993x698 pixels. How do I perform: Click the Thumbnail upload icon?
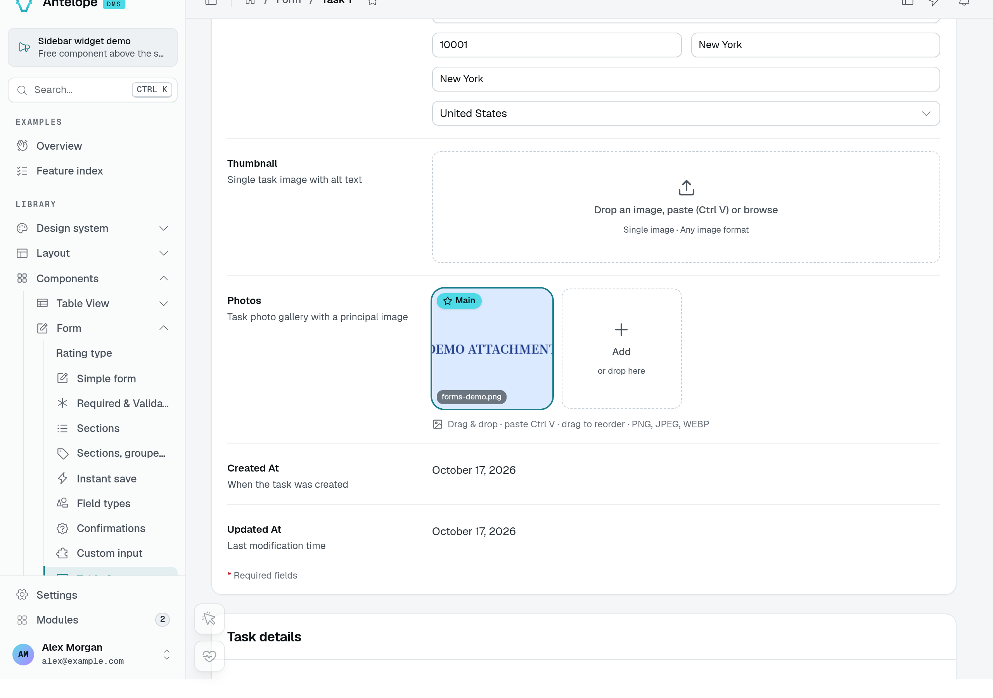(686, 188)
